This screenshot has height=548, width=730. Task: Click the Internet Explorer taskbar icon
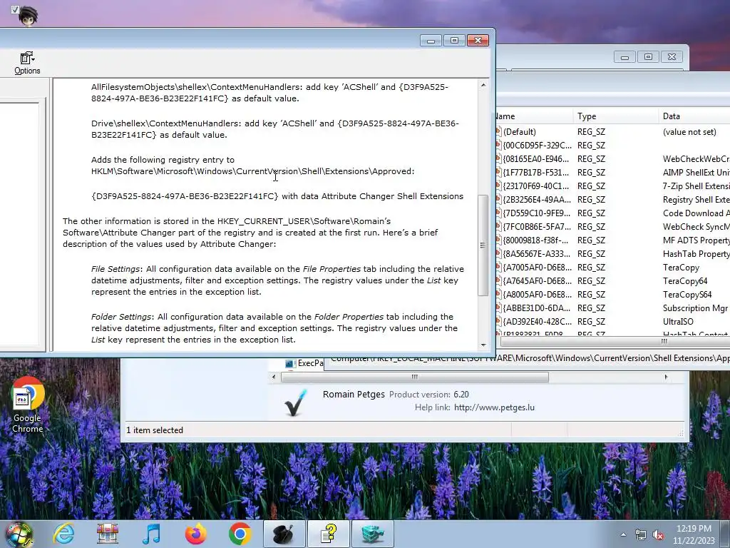(x=63, y=534)
